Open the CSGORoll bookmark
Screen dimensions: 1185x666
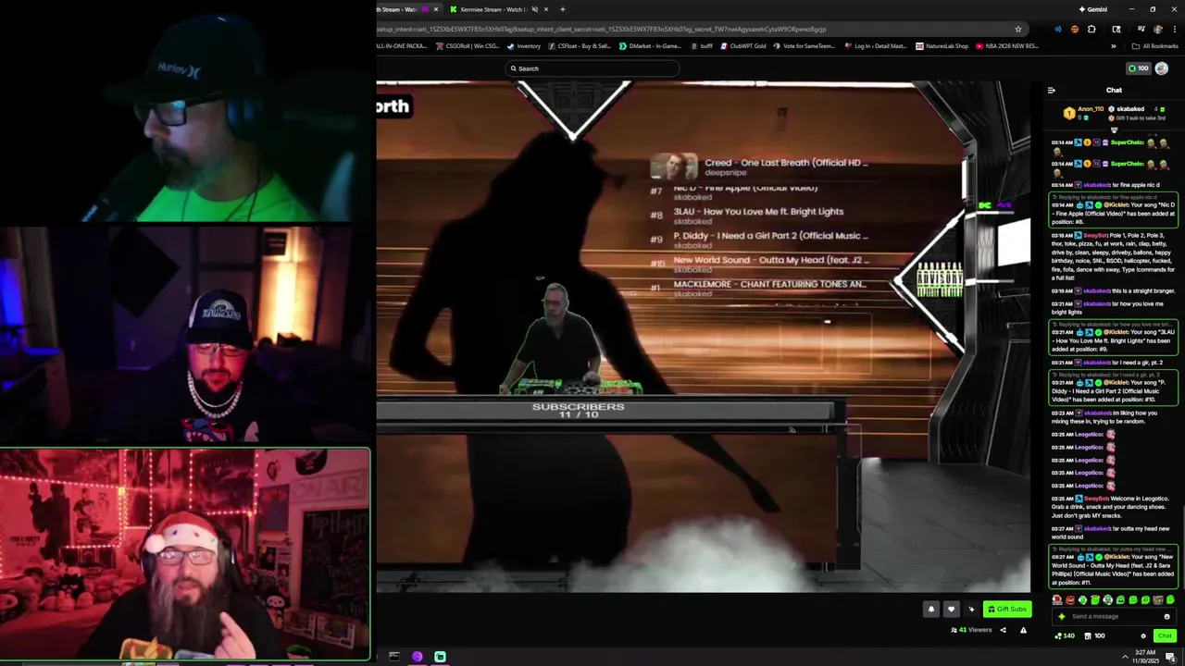pyautogui.click(x=468, y=46)
